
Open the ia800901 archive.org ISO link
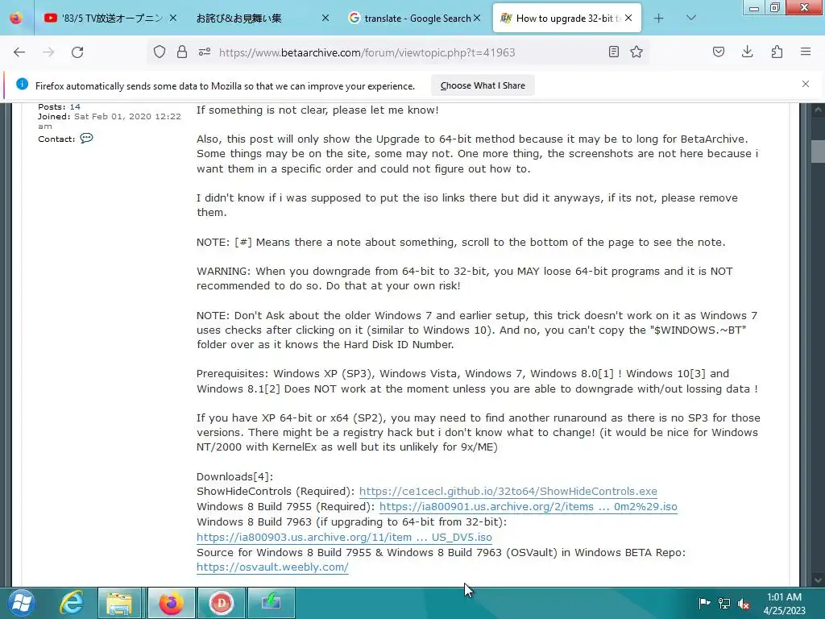click(x=529, y=506)
